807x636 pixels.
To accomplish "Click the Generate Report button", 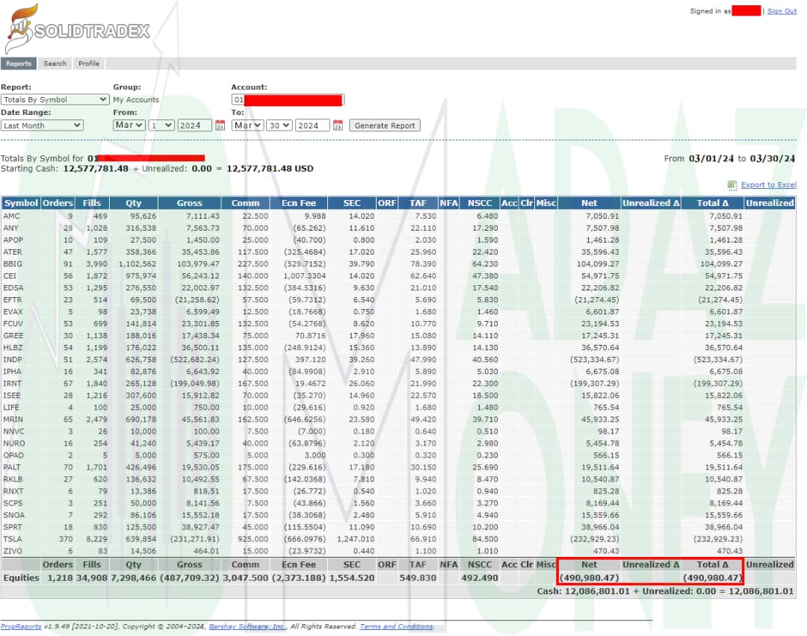I will pyautogui.click(x=385, y=125).
